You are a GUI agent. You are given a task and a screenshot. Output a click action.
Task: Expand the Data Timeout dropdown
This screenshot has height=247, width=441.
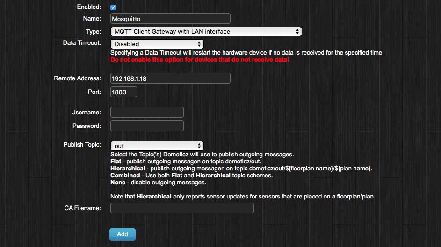(157, 44)
